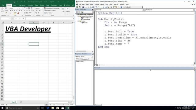Save the project from the VBA toolbar
The image size is (196, 110).
coord(83,7)
